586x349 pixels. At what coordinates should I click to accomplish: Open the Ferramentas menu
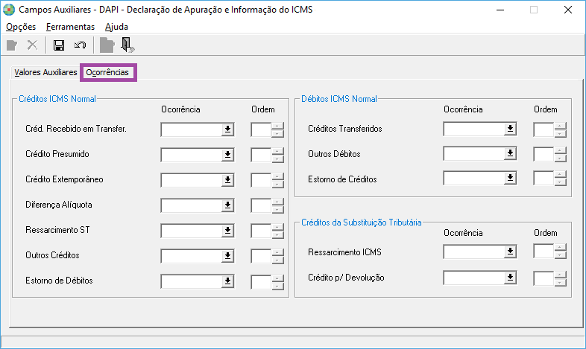(x=70, y=27)
